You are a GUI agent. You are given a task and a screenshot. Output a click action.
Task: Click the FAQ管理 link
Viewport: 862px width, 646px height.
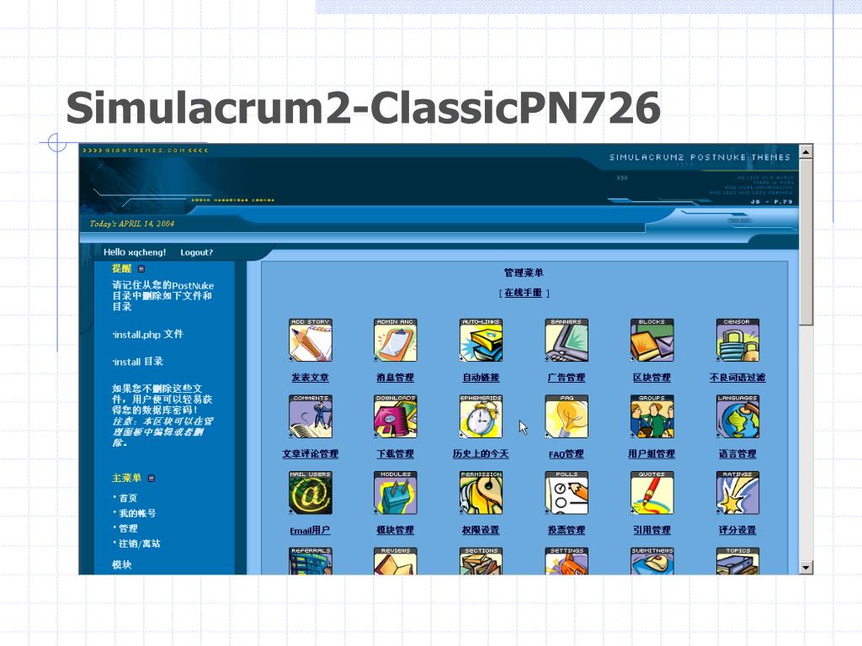click(567, 454)
